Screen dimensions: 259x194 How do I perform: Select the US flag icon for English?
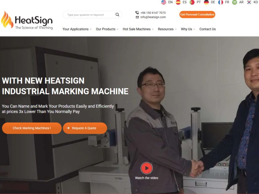164,2
